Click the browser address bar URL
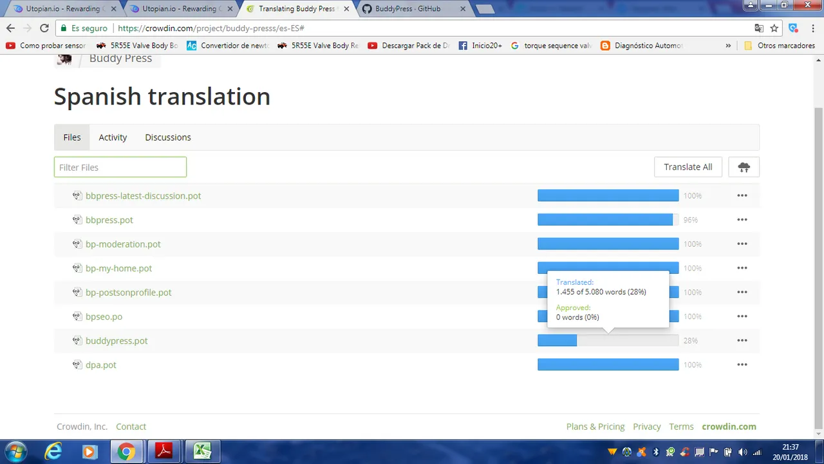Screen dimensions: 824x464 point(211,28)
